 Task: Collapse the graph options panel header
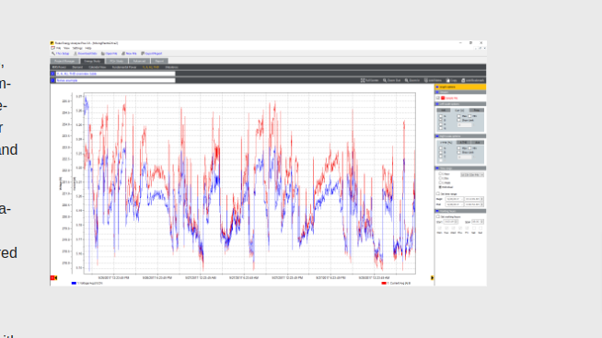[x=460, y=87]
